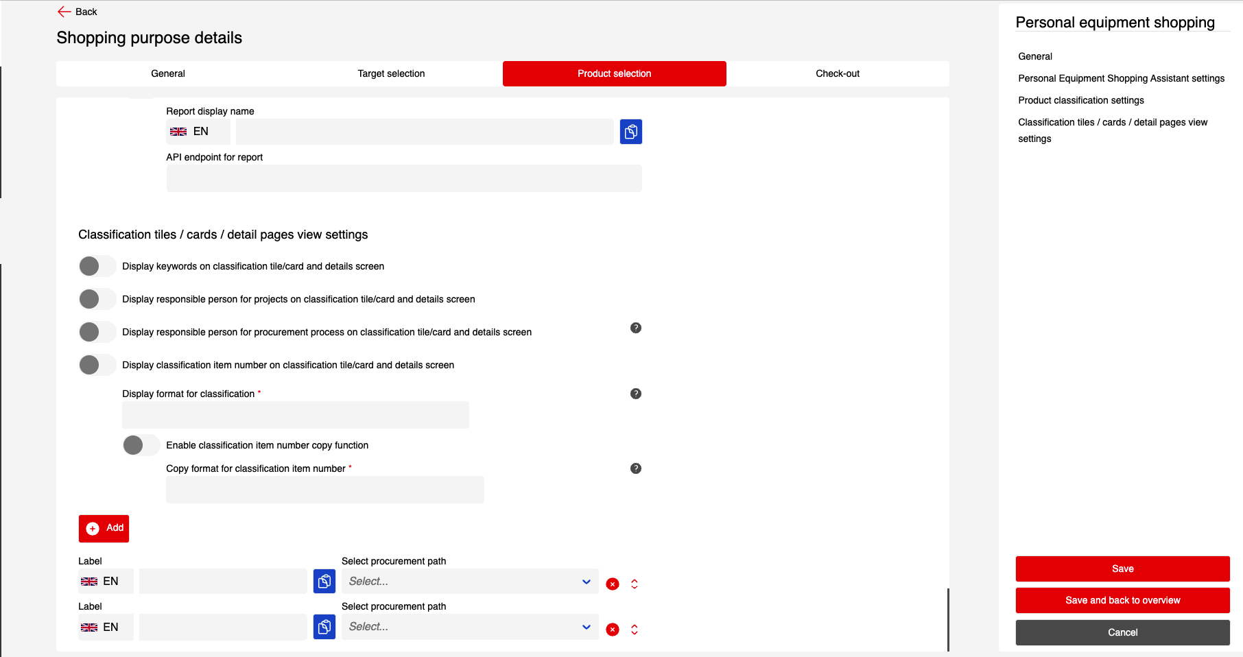Screen dimensions: 1243x657
Task: Click the Back arrow icon
Action: pos(64,12)
